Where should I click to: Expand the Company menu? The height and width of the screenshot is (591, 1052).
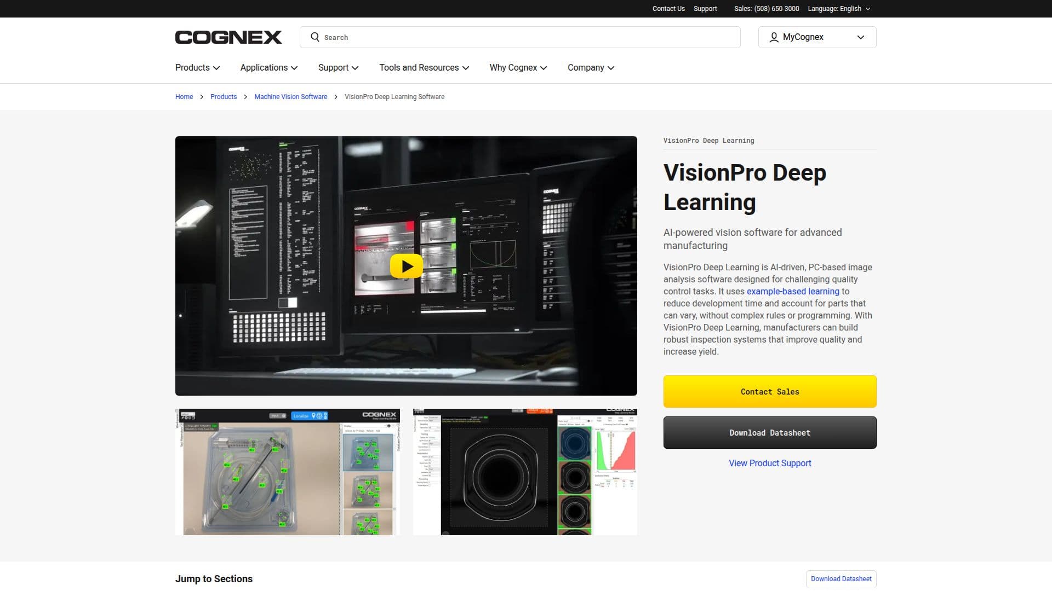tap(591, 68)
